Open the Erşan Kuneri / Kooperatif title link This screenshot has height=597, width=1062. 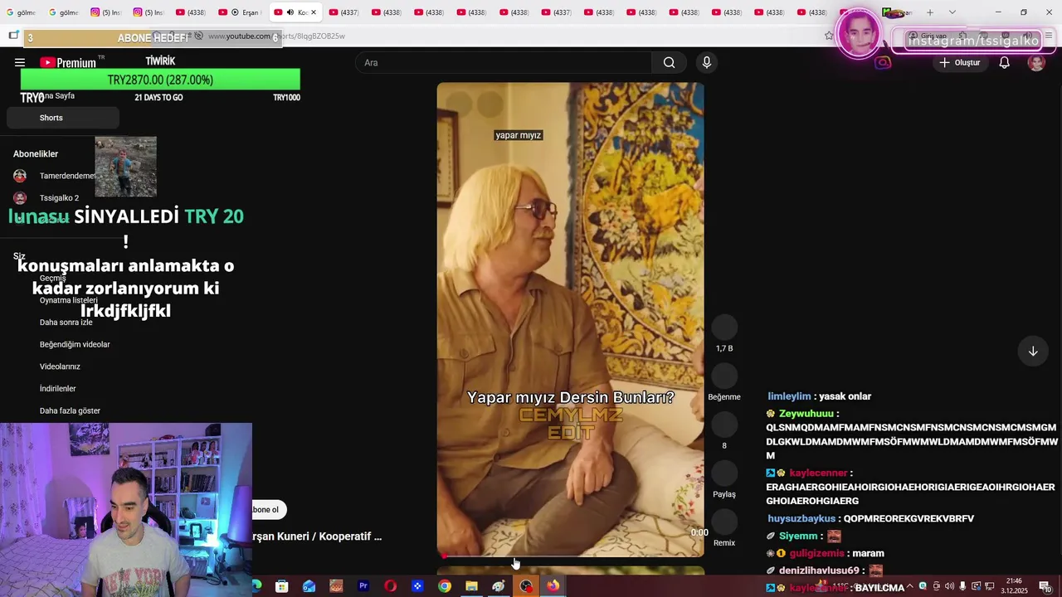point(317,536)
